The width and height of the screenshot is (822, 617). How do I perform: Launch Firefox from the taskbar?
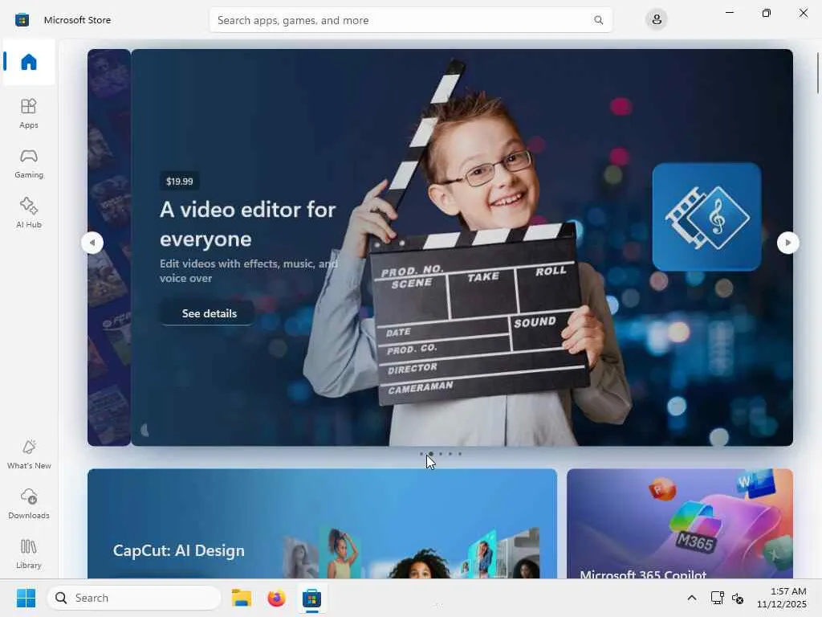tap(276, 598)
